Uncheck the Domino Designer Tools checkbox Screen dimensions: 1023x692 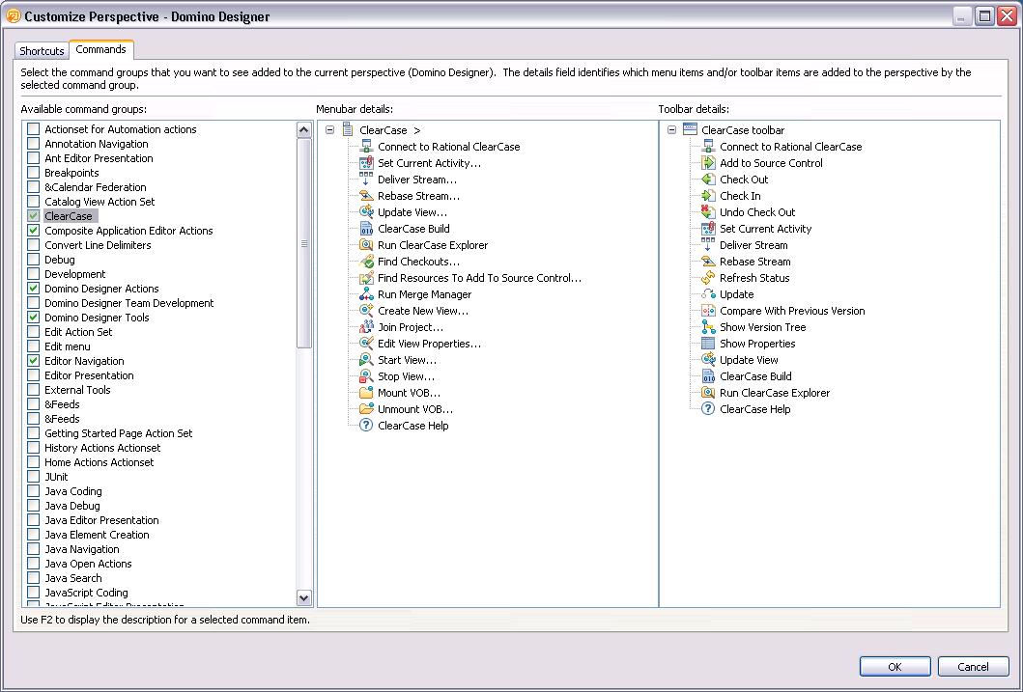34,318
